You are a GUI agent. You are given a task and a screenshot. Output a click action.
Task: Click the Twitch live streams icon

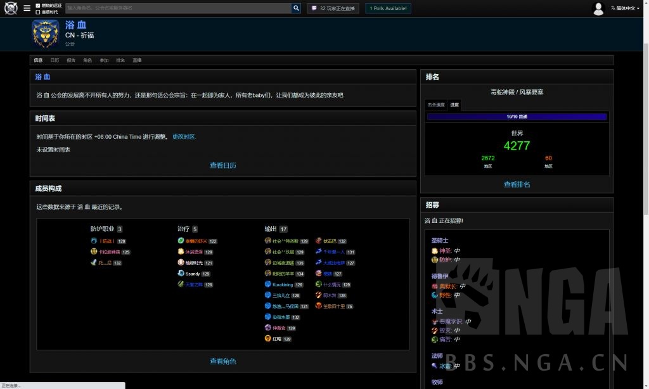(x=314, y=8)
